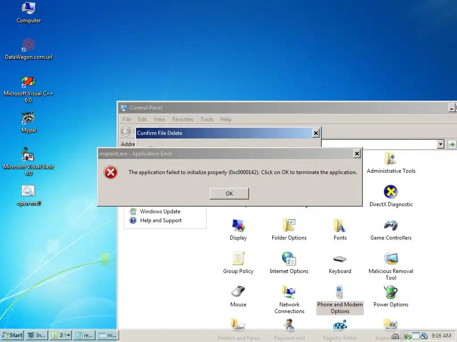Open the DataWagon.com.url shortcut

pos(29,49)
